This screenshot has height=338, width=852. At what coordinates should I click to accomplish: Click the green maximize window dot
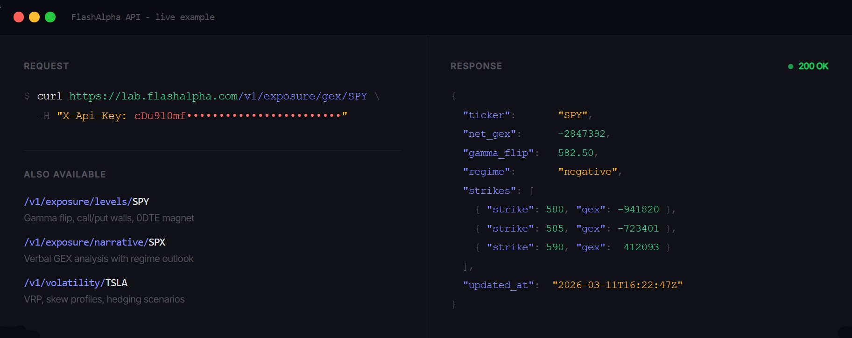click(x=50, y=17)
